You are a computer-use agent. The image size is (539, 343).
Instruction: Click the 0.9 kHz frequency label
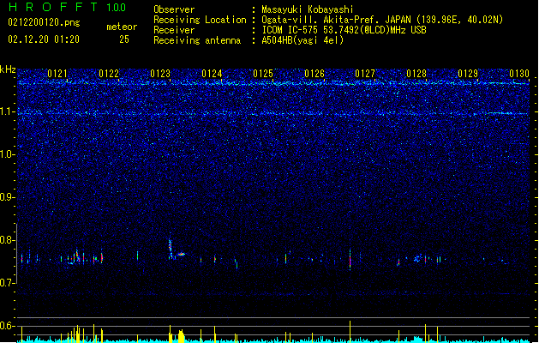(x=7, y=197)
